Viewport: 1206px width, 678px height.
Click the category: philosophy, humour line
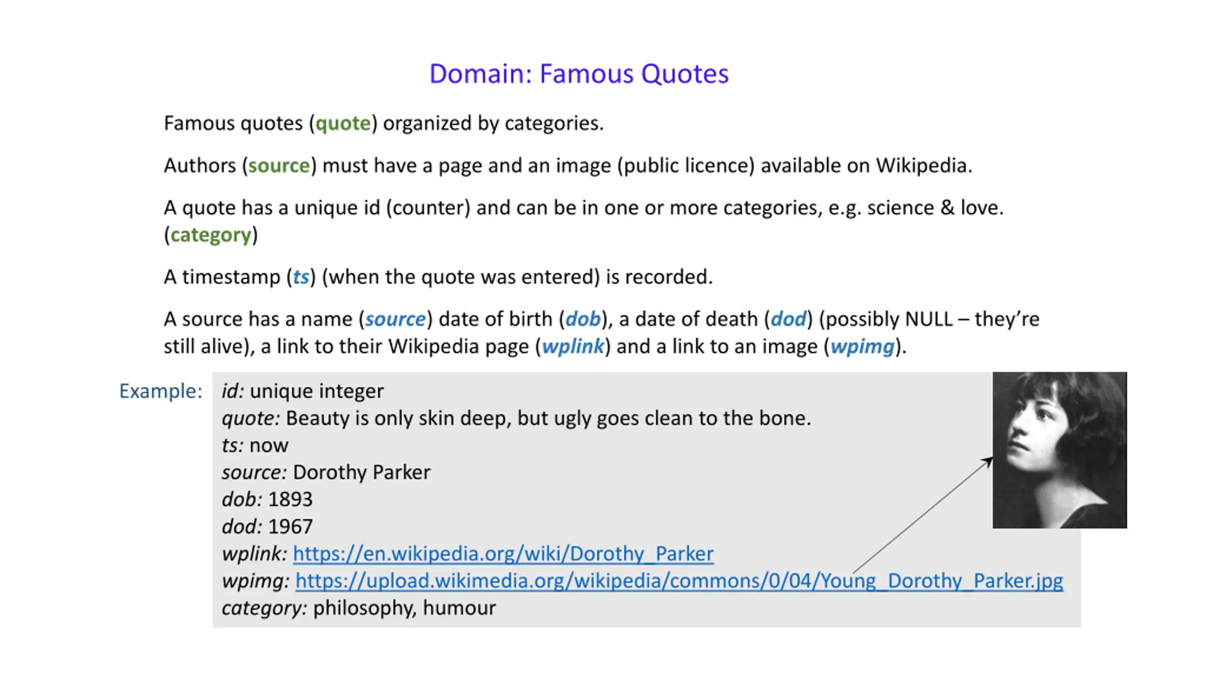coord(359,608)
